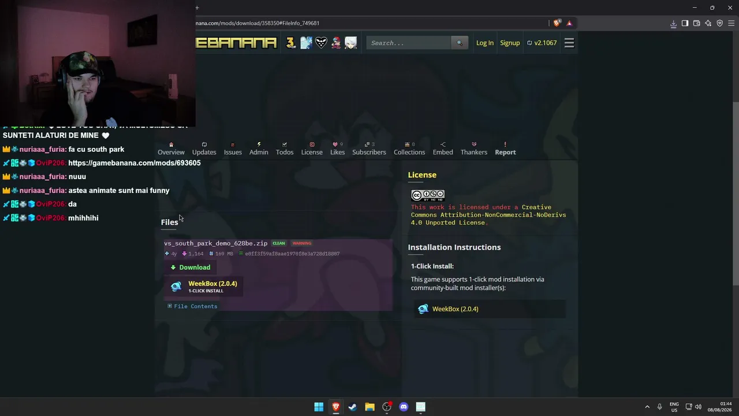Click the Signup link
Screen dimensions: 739x416
tap(510, 43)
